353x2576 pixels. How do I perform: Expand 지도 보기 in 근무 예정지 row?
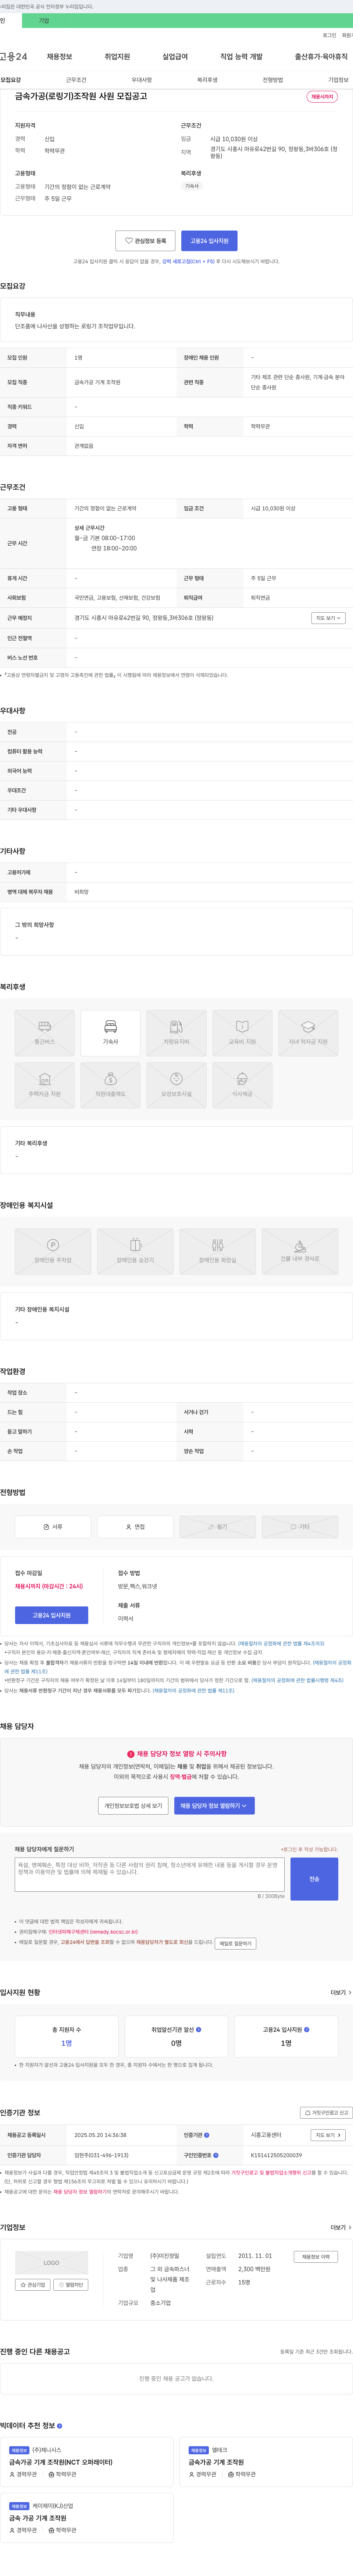328,618
